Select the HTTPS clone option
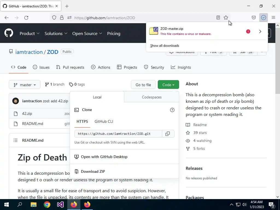The height and width of the screenshot is (210, 280). [x=82, y=122]
